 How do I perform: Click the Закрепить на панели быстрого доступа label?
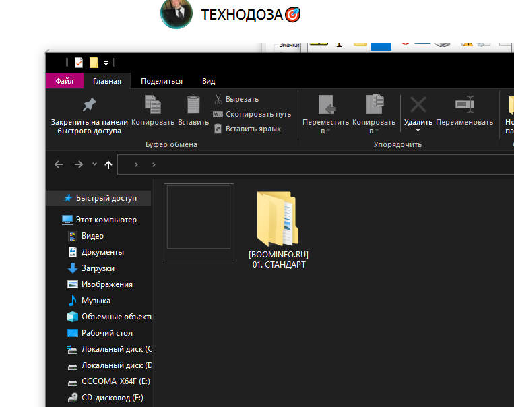point(89,126)
